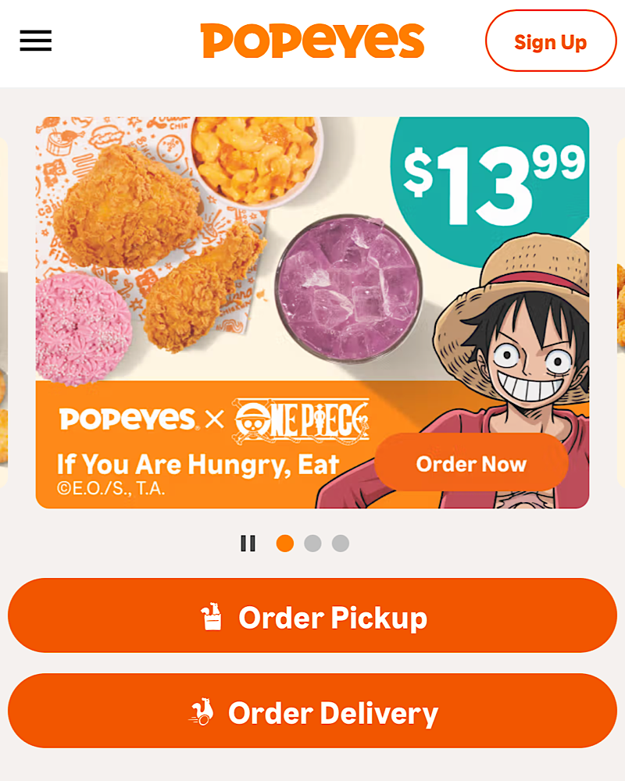
Task: Click the Popeyes logo at top
Action: coord(312,41)
